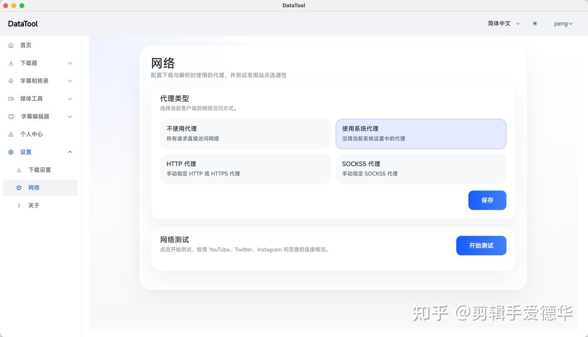Click the text 选择当前客户端的网络访问方式。
Screen dimensions: 588x337
tap(199, 109)
